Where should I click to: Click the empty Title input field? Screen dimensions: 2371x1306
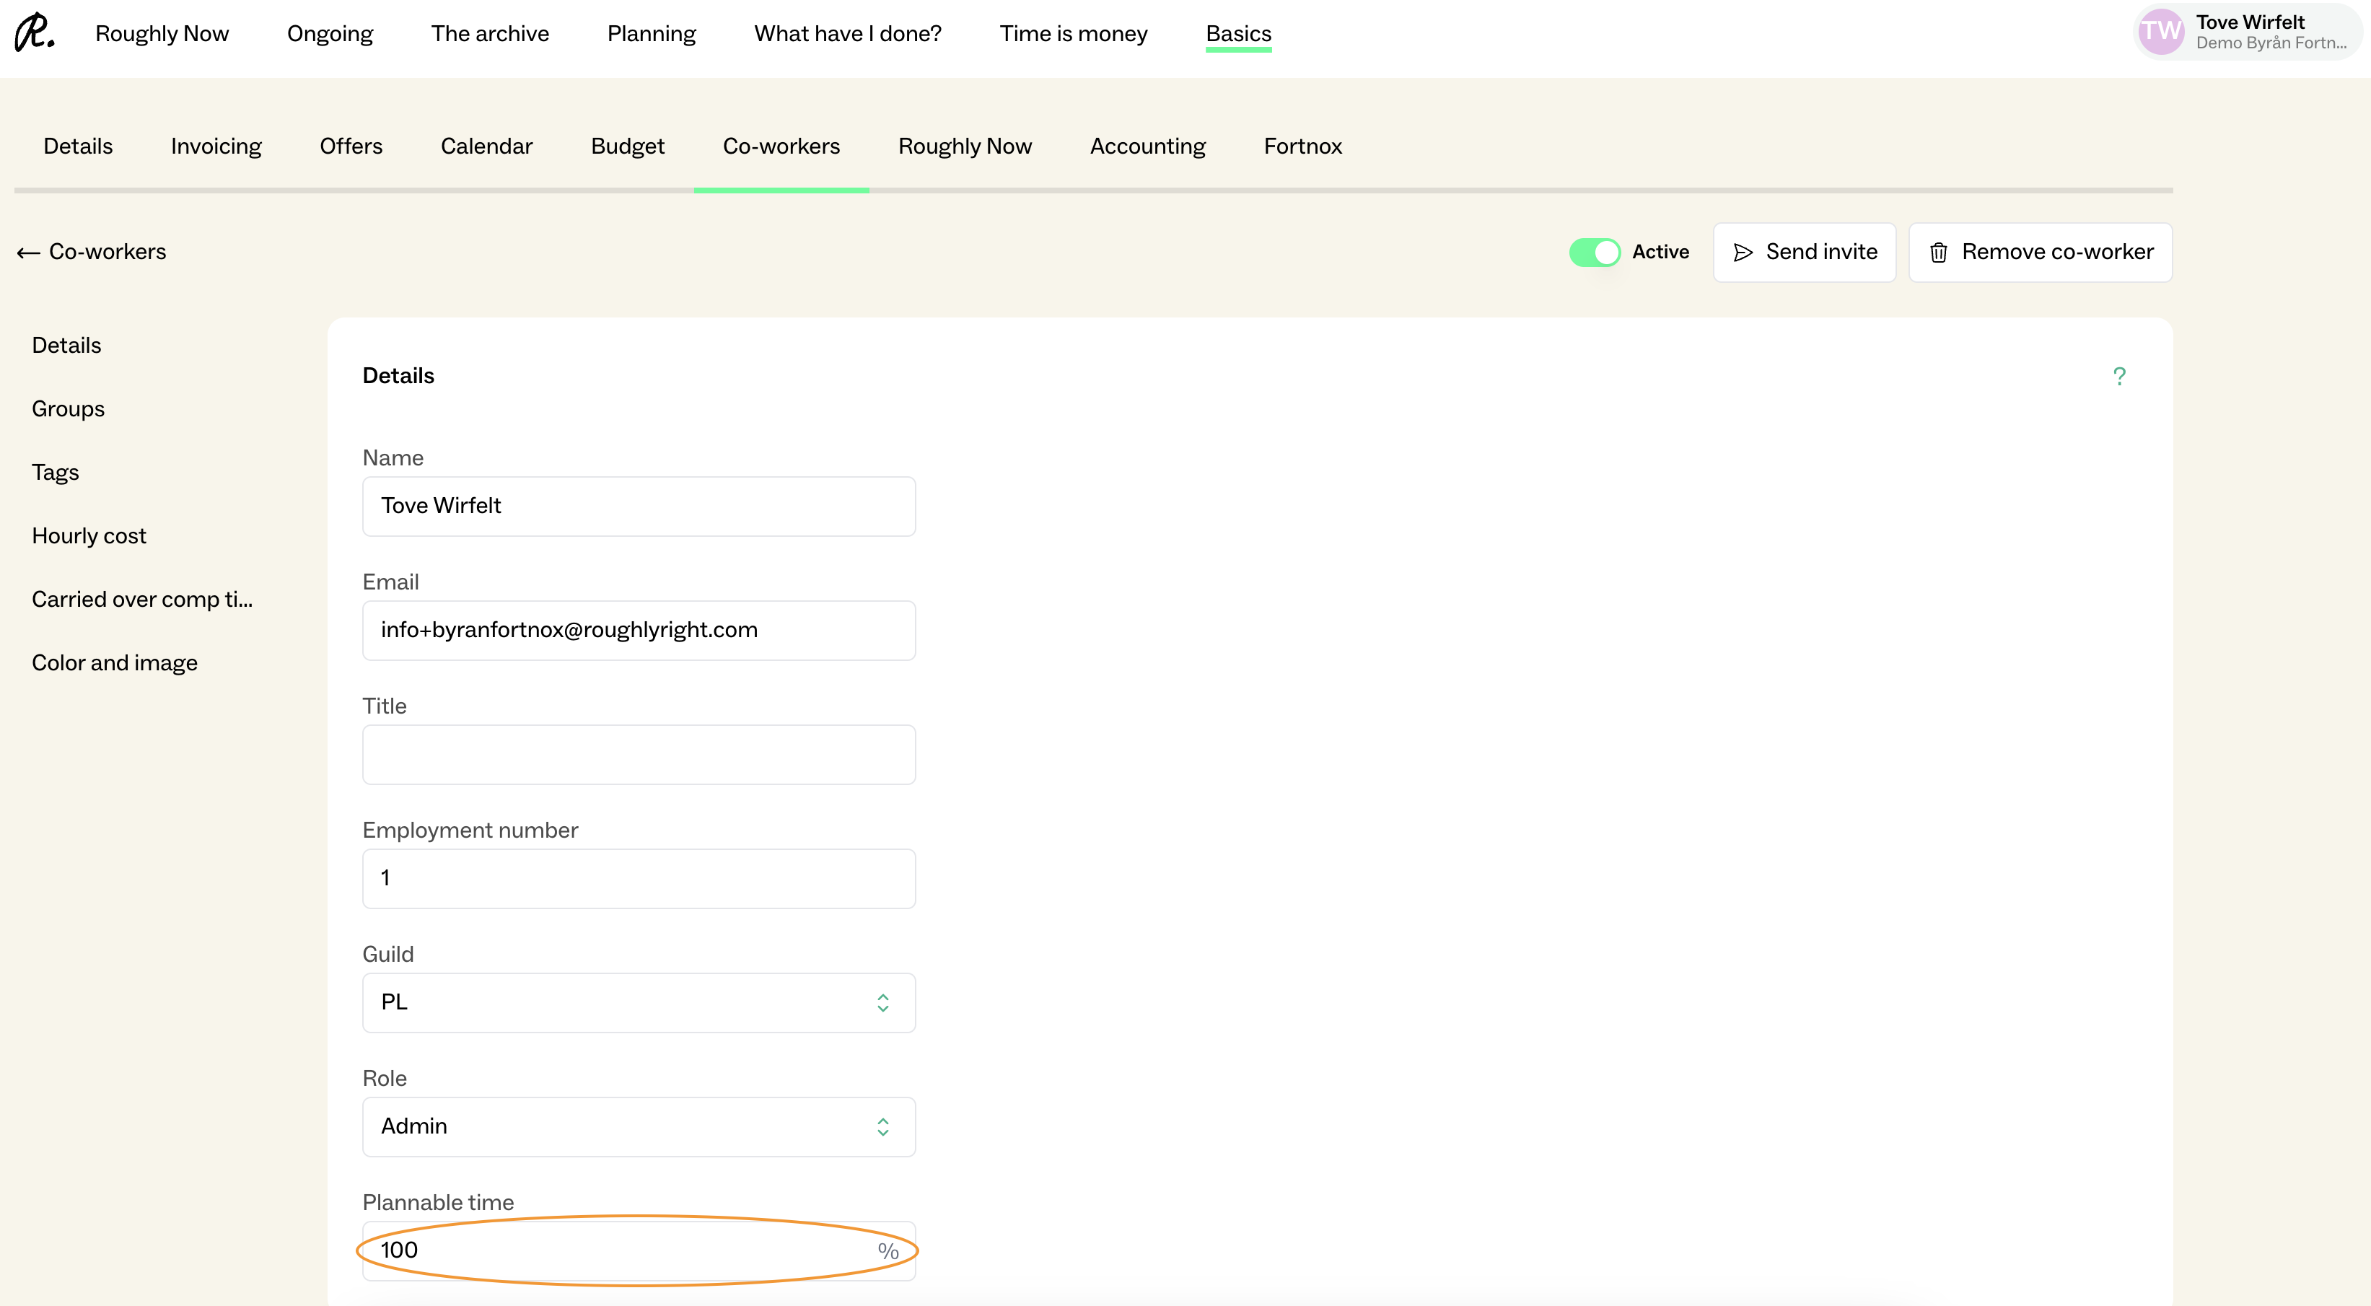point(638,755)
